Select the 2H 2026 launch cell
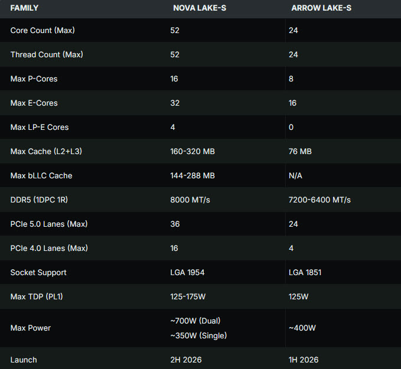The width and height of the screenshot is (401, 369). click(x=186, y=360)
